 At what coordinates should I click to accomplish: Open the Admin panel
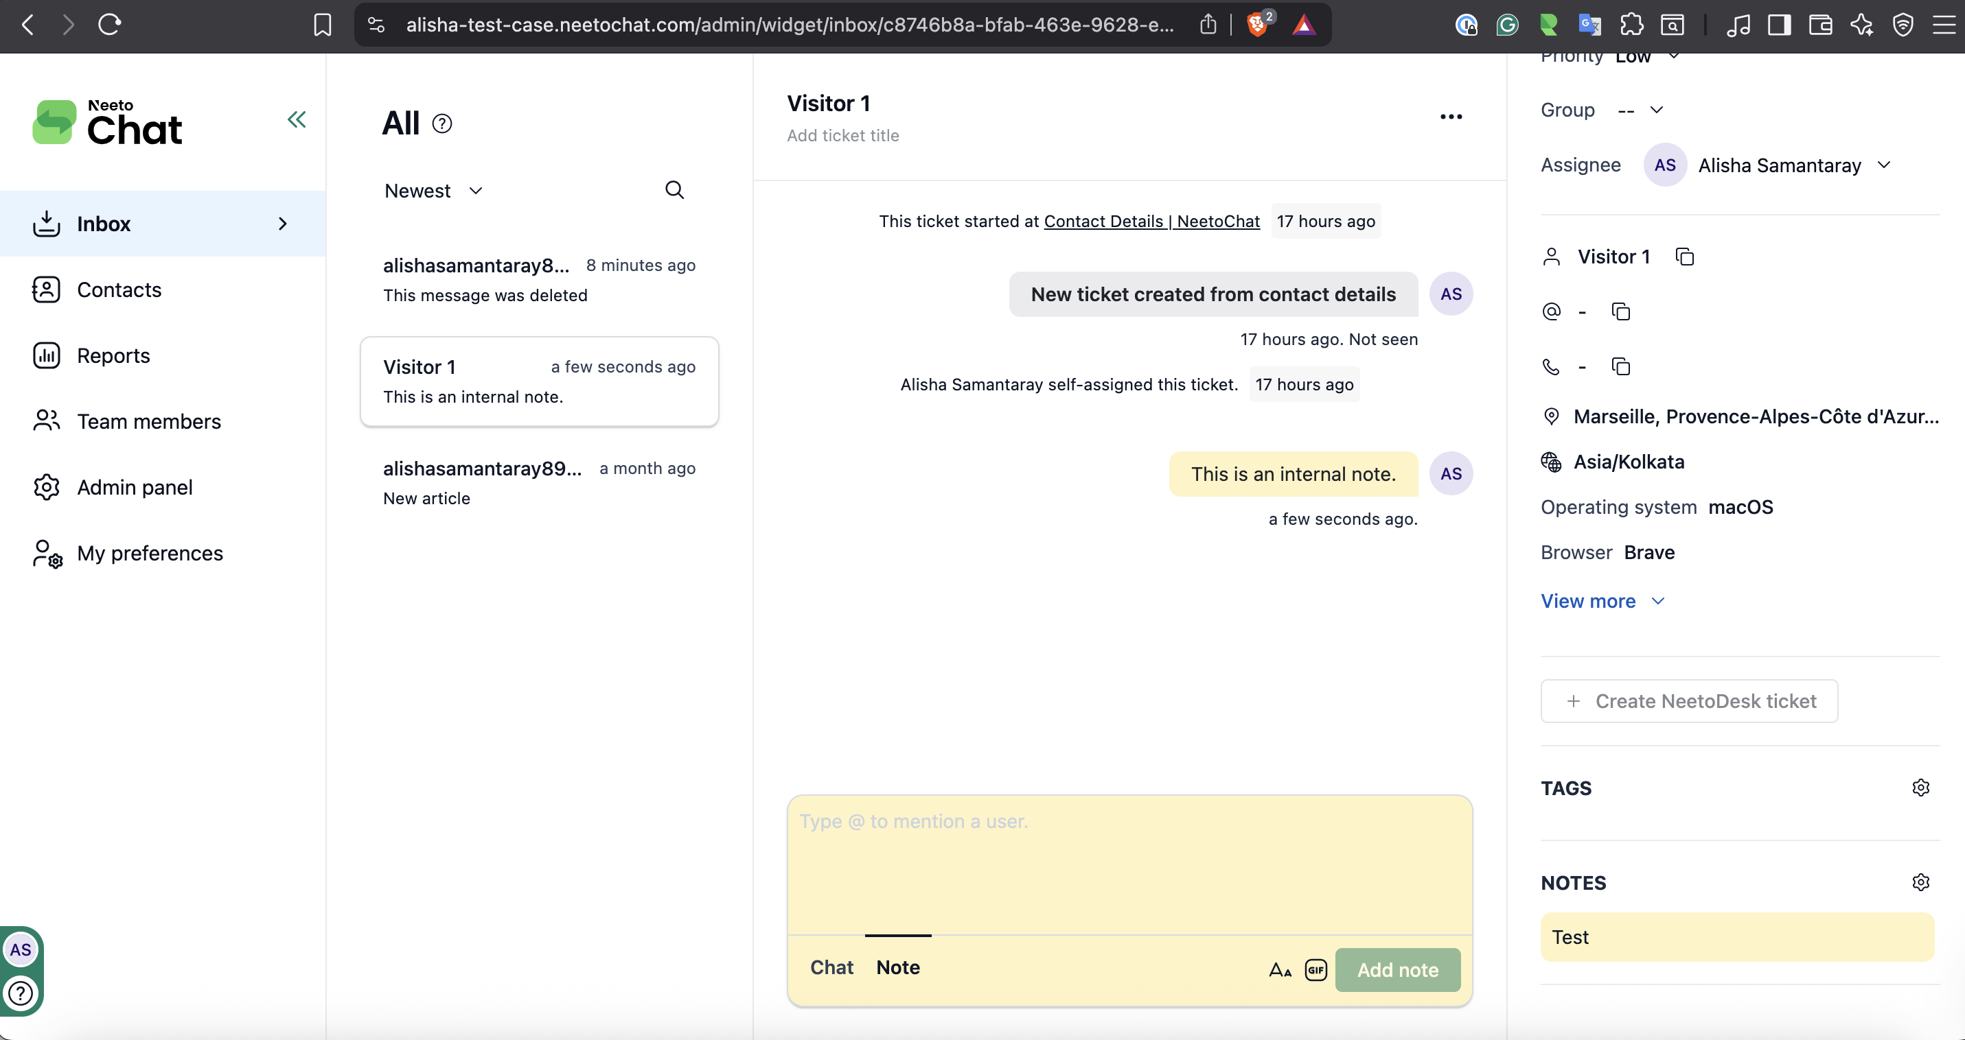click(135, 487)
